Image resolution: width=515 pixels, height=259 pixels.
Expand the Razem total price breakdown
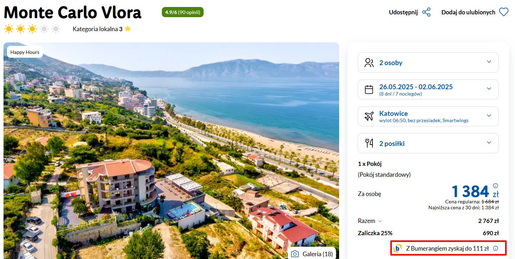[370, 221]
